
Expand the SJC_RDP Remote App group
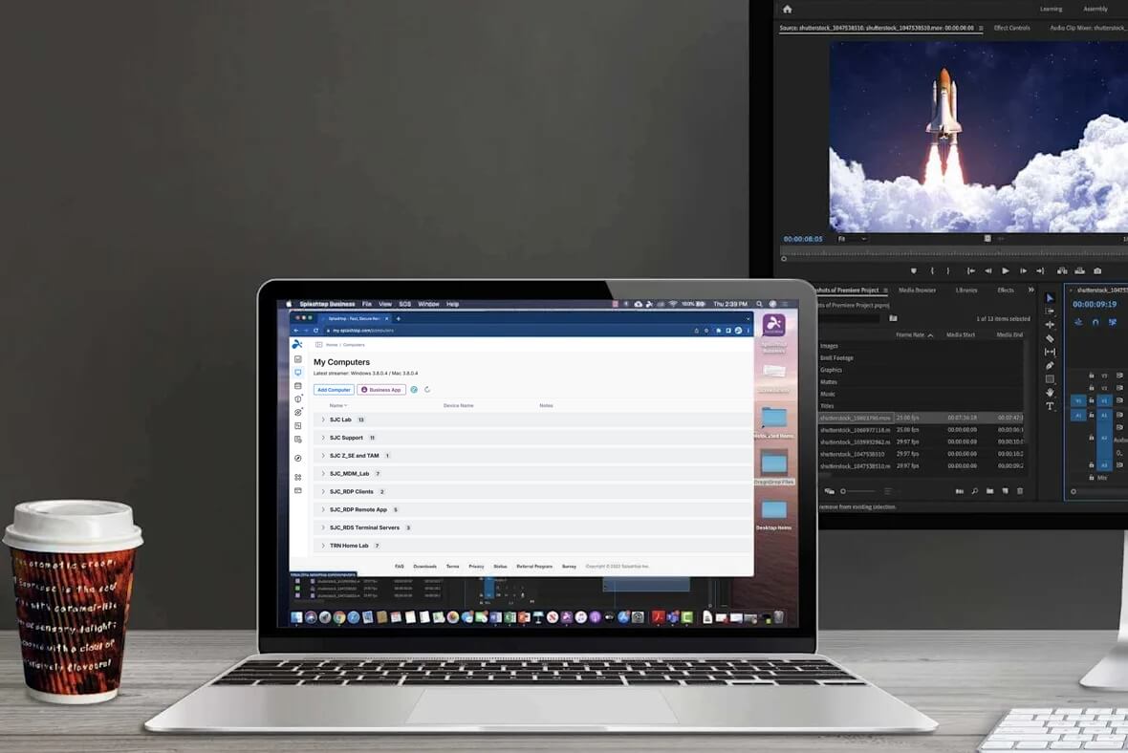pyautogui.click(x=323, y=509)
